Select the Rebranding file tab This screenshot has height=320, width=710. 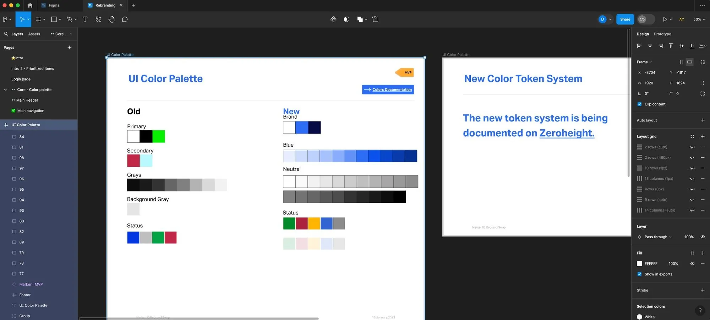point(105,5)
